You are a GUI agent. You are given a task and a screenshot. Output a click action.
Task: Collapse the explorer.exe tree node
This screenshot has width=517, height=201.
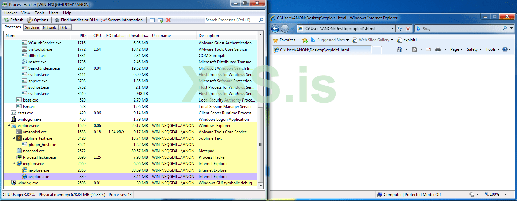8,126
